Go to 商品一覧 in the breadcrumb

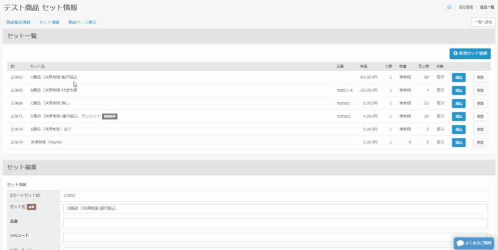click(487, 7)
